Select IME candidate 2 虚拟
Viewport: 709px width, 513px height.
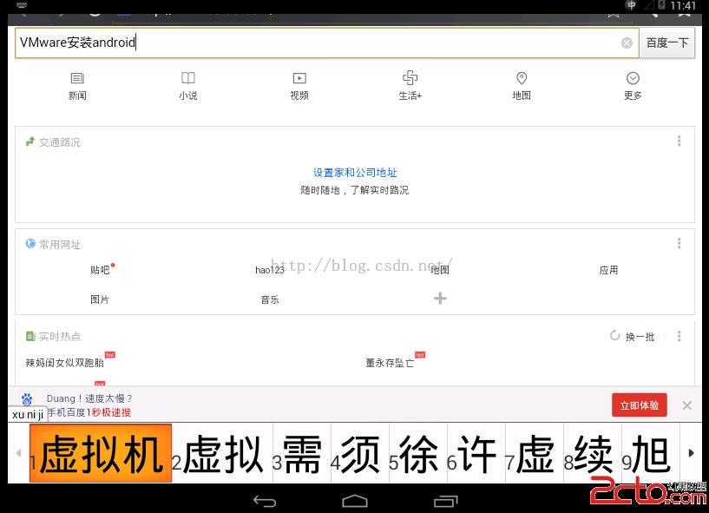[x=222, y=454]
